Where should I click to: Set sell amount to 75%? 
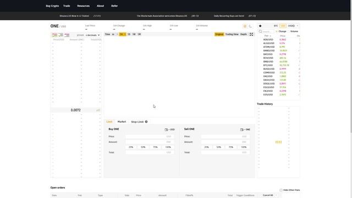click(231, 147)
